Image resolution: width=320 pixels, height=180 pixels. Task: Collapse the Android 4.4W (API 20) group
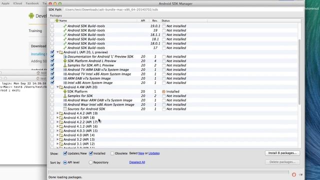(57, 87)
